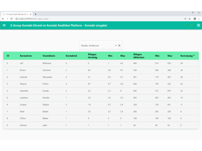Click the green trash icon in the header
Viewport: 202px width, 151px height.
(191, 25)
